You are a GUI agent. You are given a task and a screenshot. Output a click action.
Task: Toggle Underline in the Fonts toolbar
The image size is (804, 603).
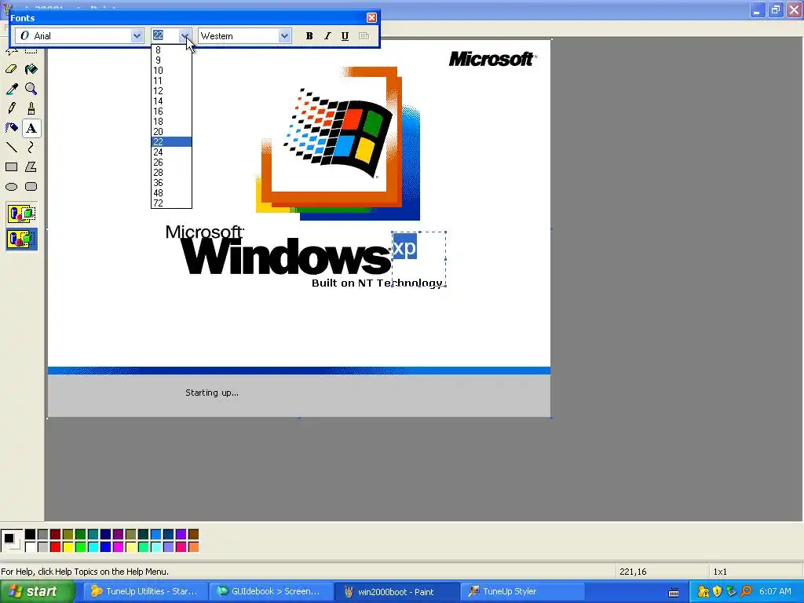point(345,36)
